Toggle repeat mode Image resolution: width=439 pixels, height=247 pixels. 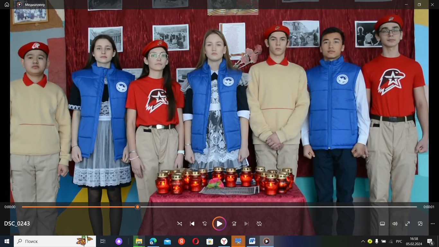coord(259,224)
